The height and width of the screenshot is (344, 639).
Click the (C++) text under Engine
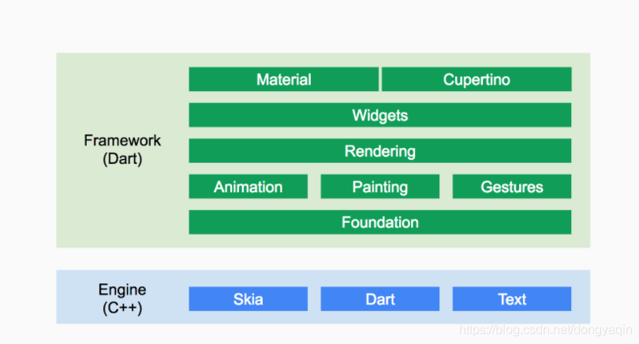point(122,308)
